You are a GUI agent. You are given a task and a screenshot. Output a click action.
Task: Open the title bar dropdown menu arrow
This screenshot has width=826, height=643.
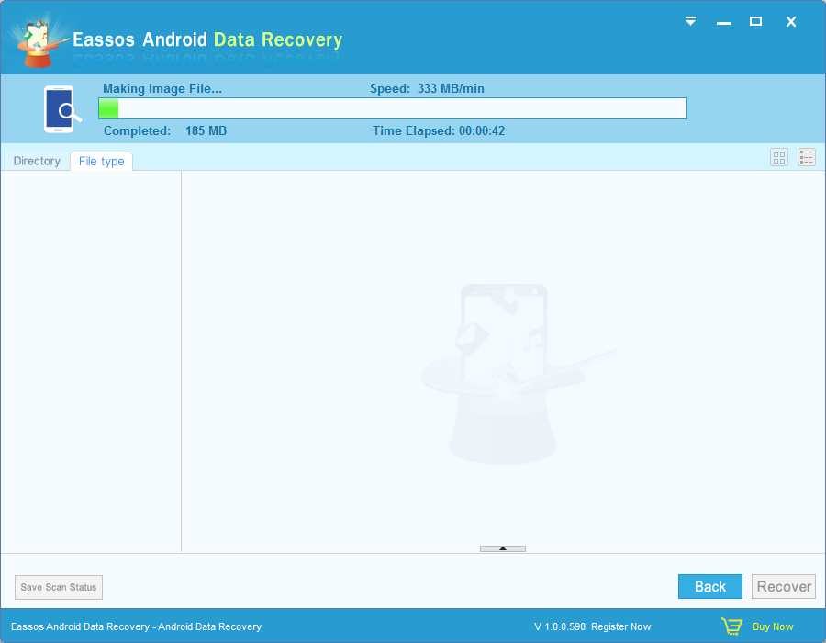click(x=690, y=21)
